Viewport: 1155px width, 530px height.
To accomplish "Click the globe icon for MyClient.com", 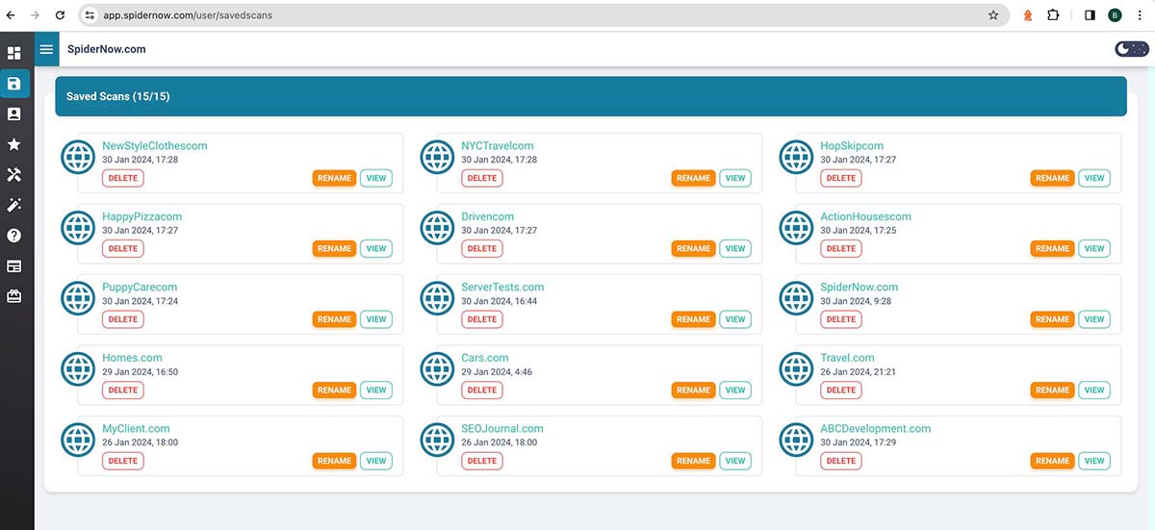I will 78,440.
